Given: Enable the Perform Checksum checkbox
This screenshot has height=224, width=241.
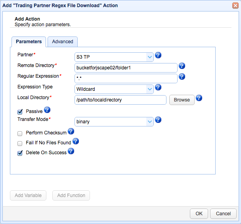Looking at the screenshot, I should coord(20,134).
